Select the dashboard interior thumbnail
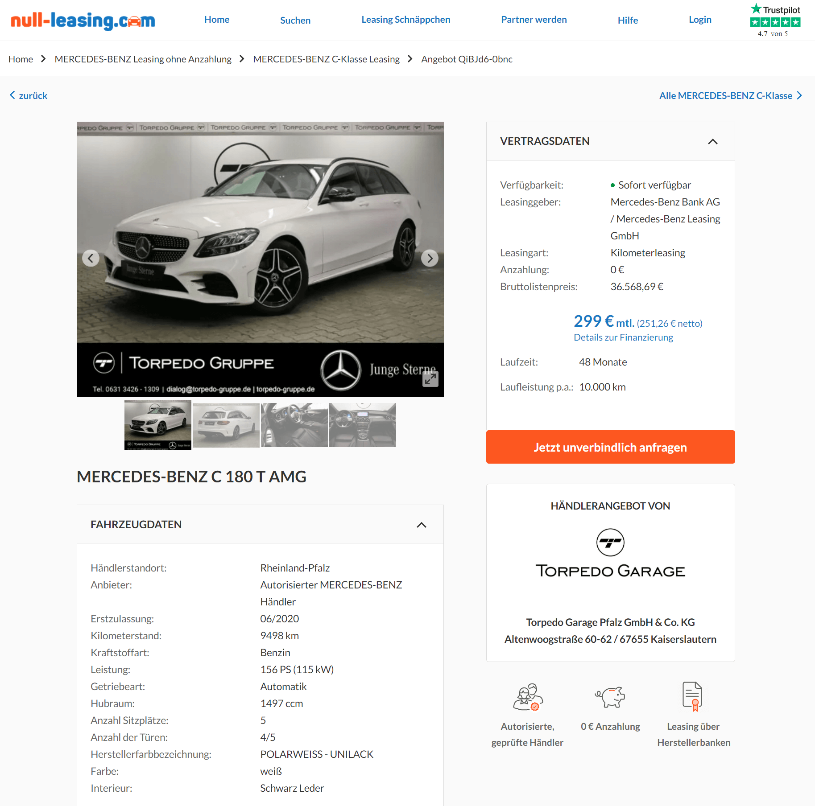 click(362, 425)
